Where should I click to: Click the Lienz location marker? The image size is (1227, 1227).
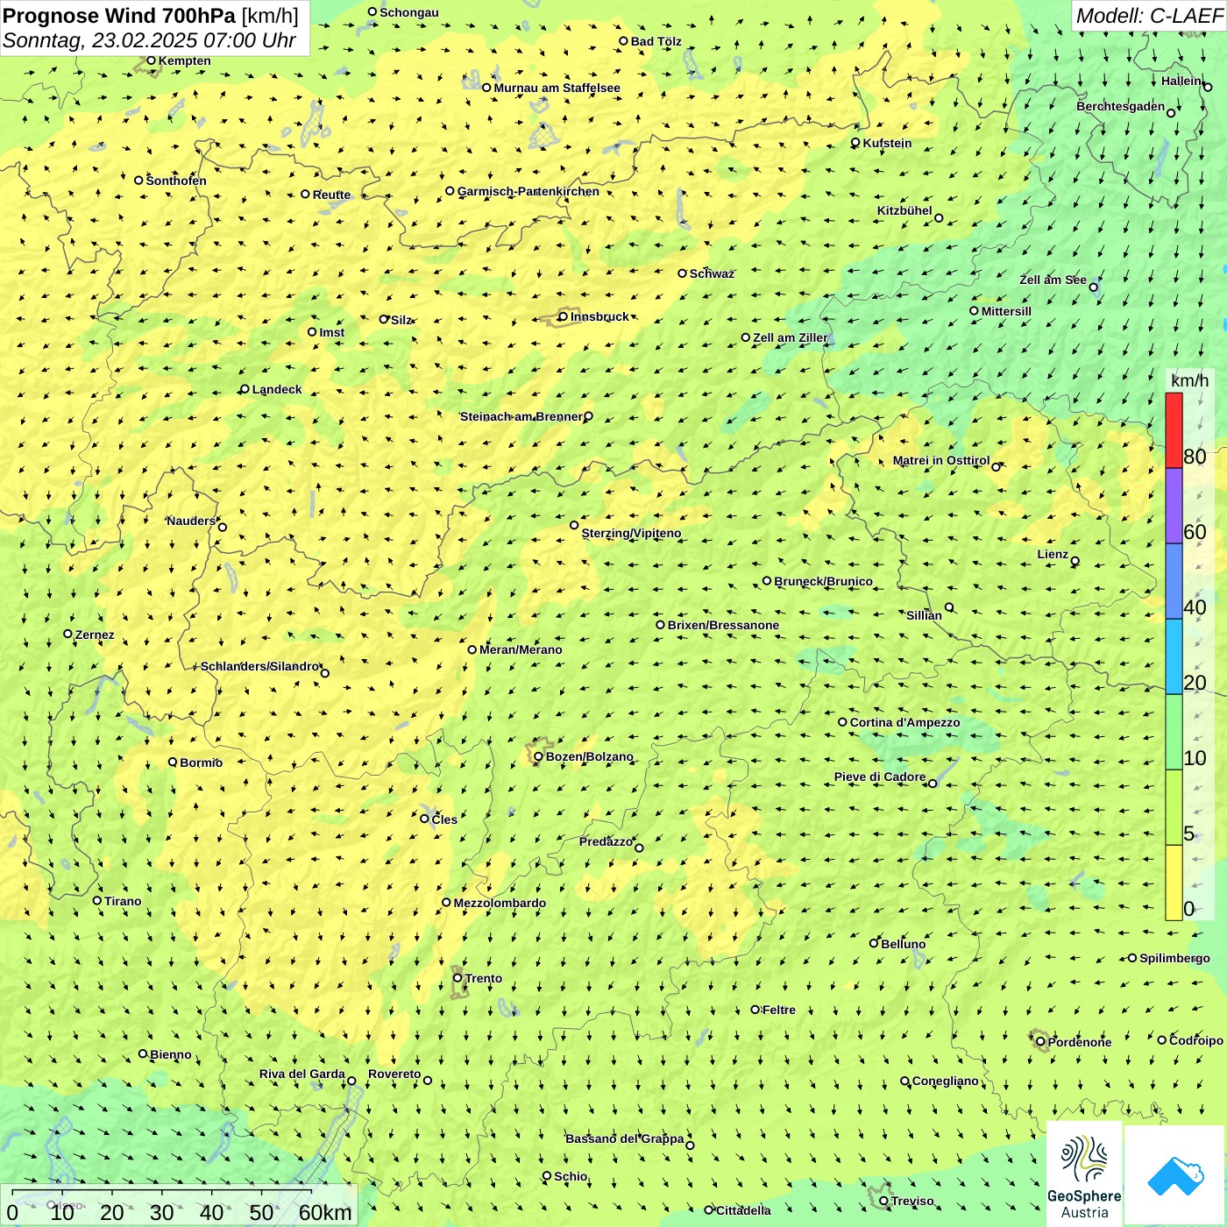tap(1075, 561)
